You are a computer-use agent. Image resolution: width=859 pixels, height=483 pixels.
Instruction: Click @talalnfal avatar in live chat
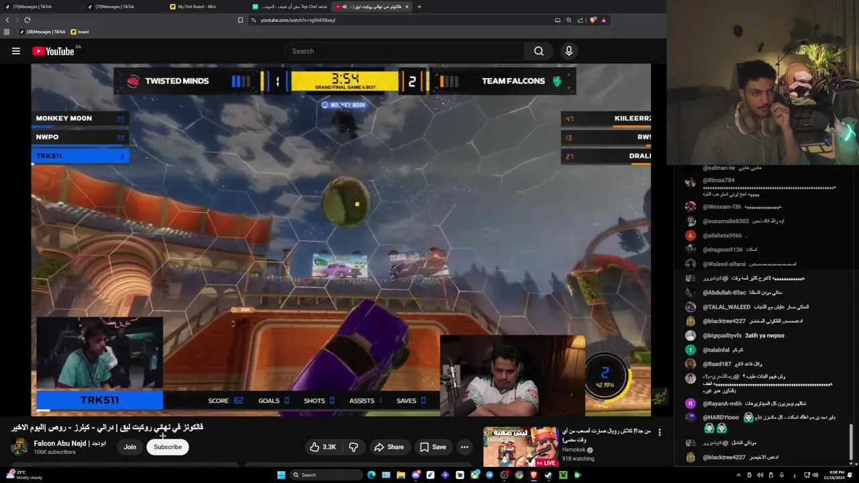click(691, 350)
